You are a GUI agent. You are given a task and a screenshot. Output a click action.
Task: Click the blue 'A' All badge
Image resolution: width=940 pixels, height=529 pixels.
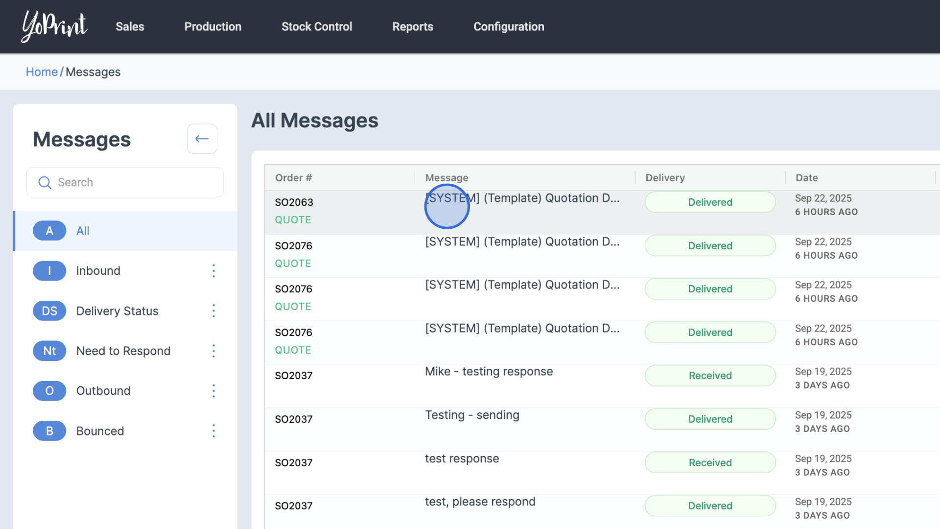click(x=49, y=231)
